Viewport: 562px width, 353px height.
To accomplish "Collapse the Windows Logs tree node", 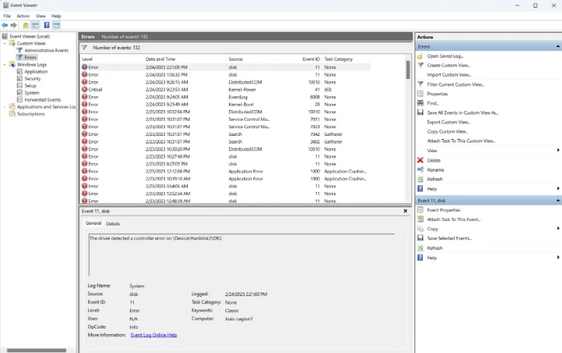I will (4, 65).
